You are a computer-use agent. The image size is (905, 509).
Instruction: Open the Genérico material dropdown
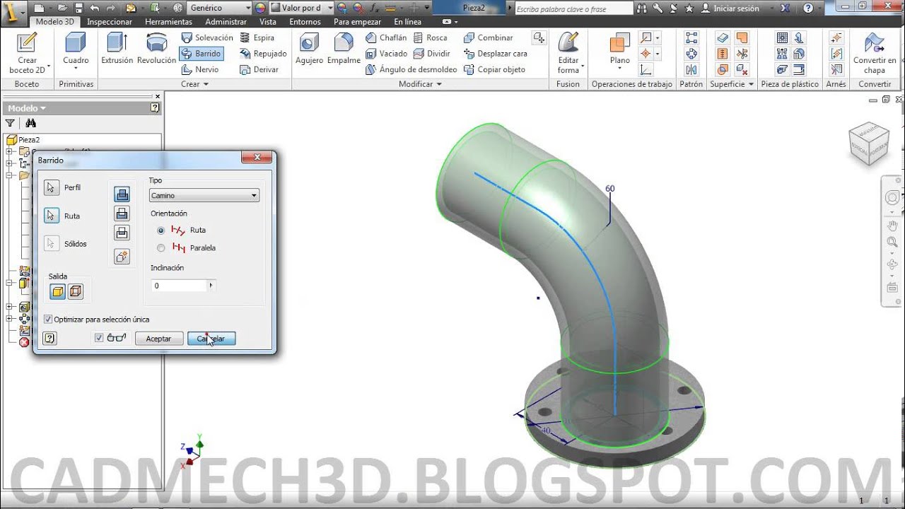(x=221, y=8)
